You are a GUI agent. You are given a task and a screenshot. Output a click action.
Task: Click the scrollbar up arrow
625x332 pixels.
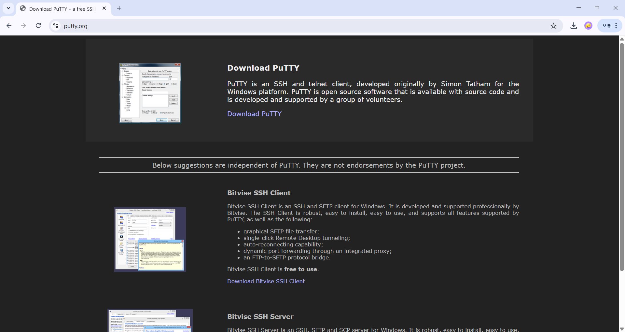point(622,39)
